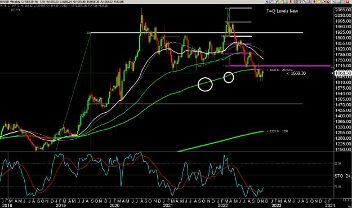
Task: Click the 1855.00 price axis label
Action: coord(343,43)
